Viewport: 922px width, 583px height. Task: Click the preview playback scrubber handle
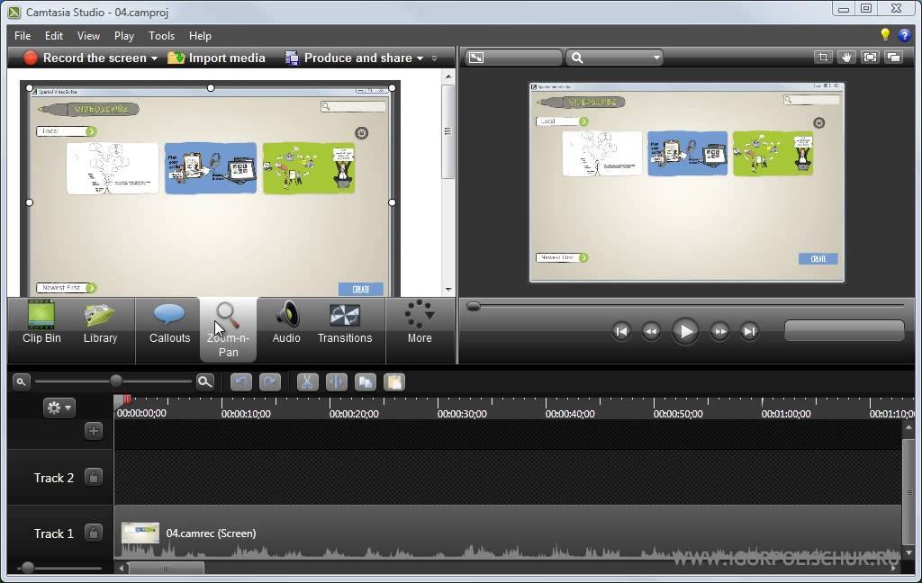[474, 306]
